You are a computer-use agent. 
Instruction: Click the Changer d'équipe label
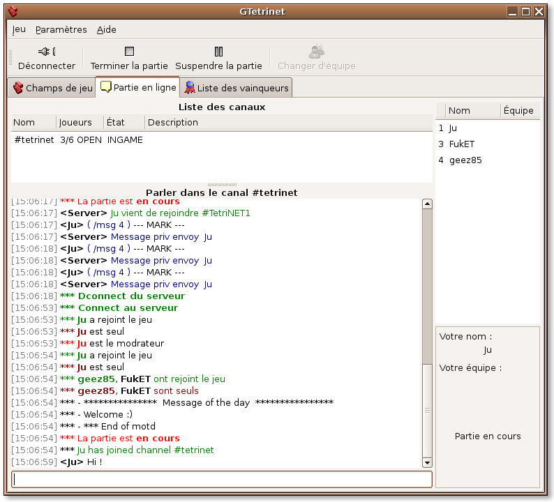pyautogui.click(x=317, y=66)
